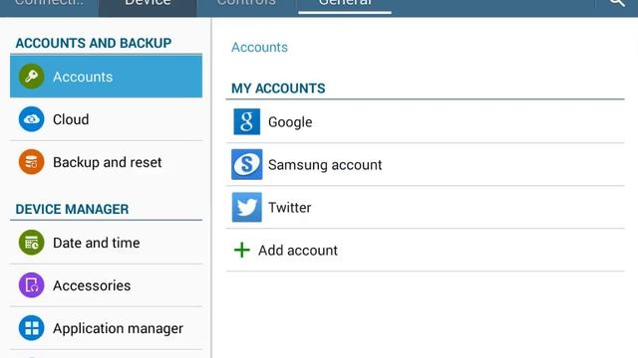The width and height of the screenshot is (638, 358).
Task: Open Date and time settings
Action: click(x=107, y=243)
